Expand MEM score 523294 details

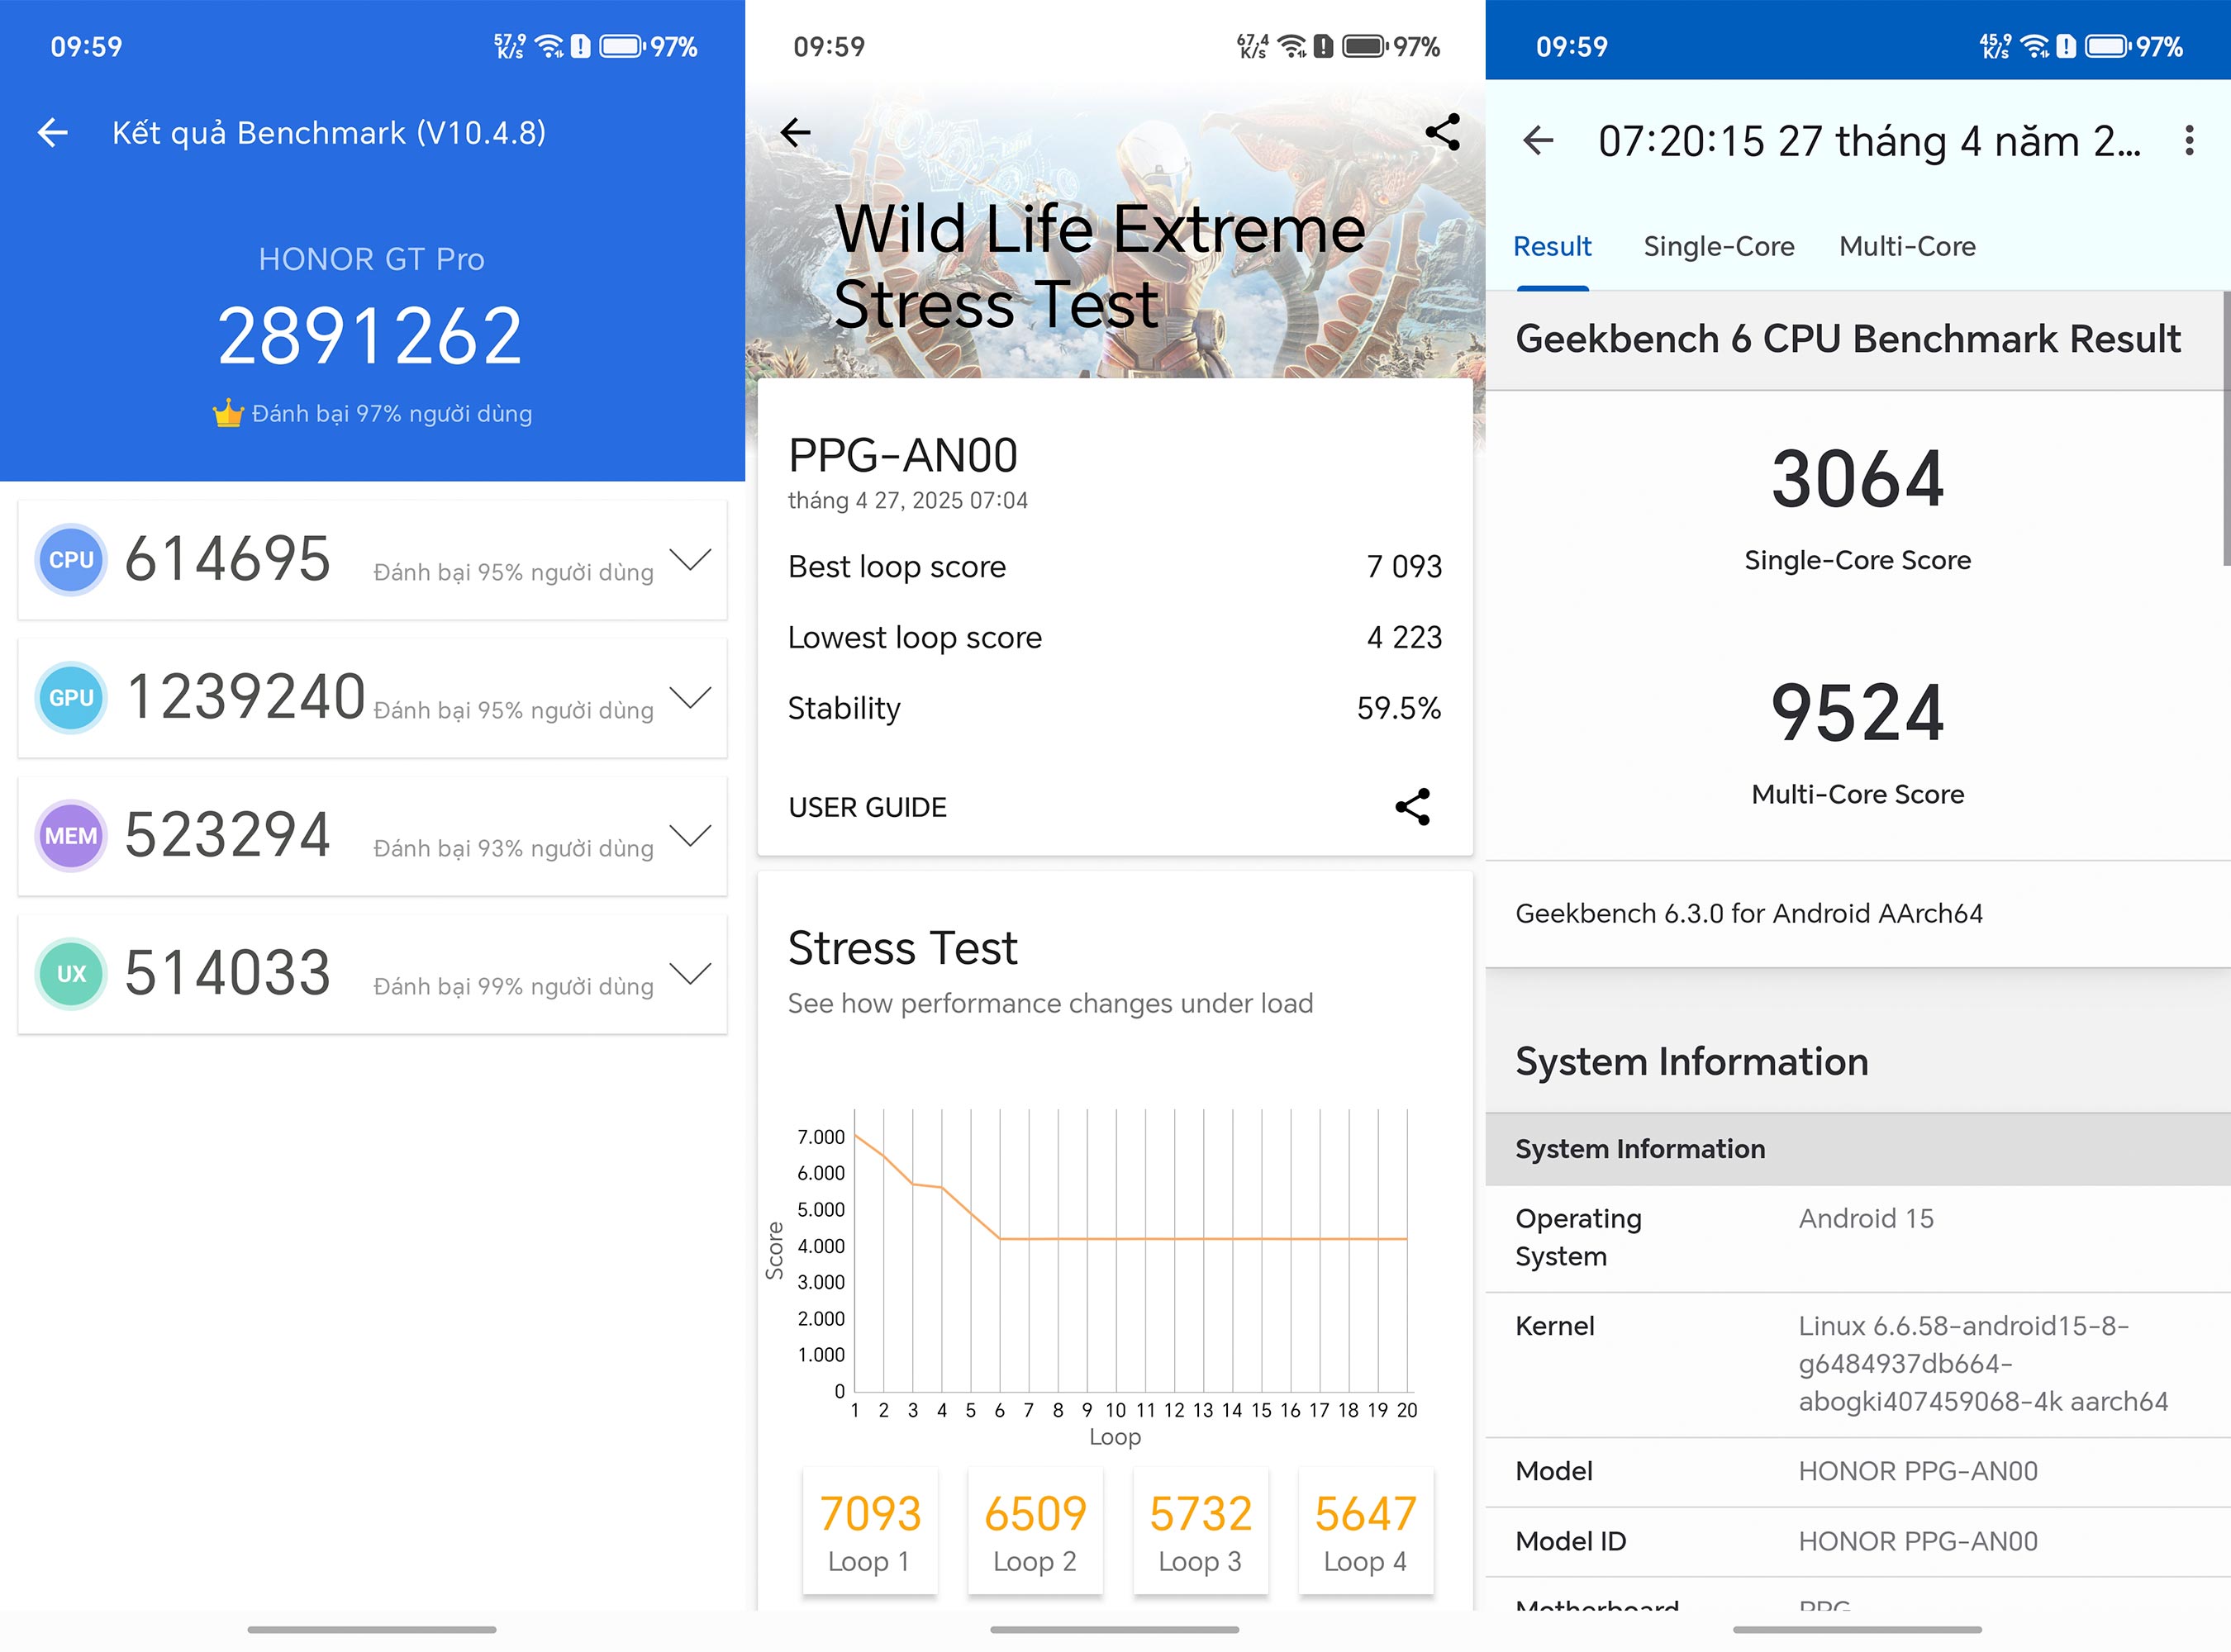pos(690,836)
